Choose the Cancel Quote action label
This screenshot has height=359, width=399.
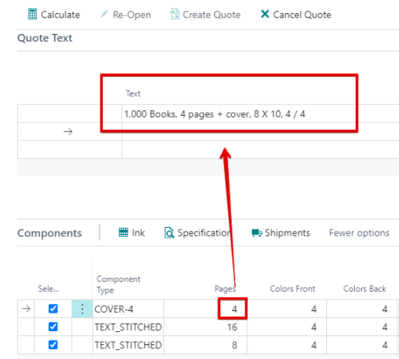click(302, 15)
